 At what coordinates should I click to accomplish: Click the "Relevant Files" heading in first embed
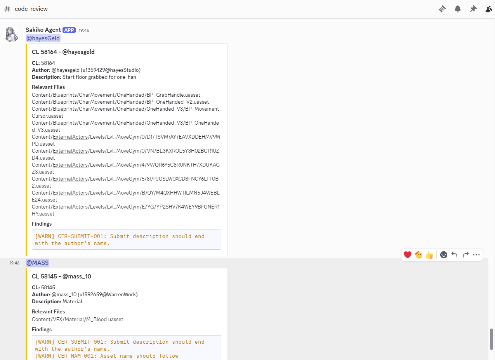pos(48,87)
